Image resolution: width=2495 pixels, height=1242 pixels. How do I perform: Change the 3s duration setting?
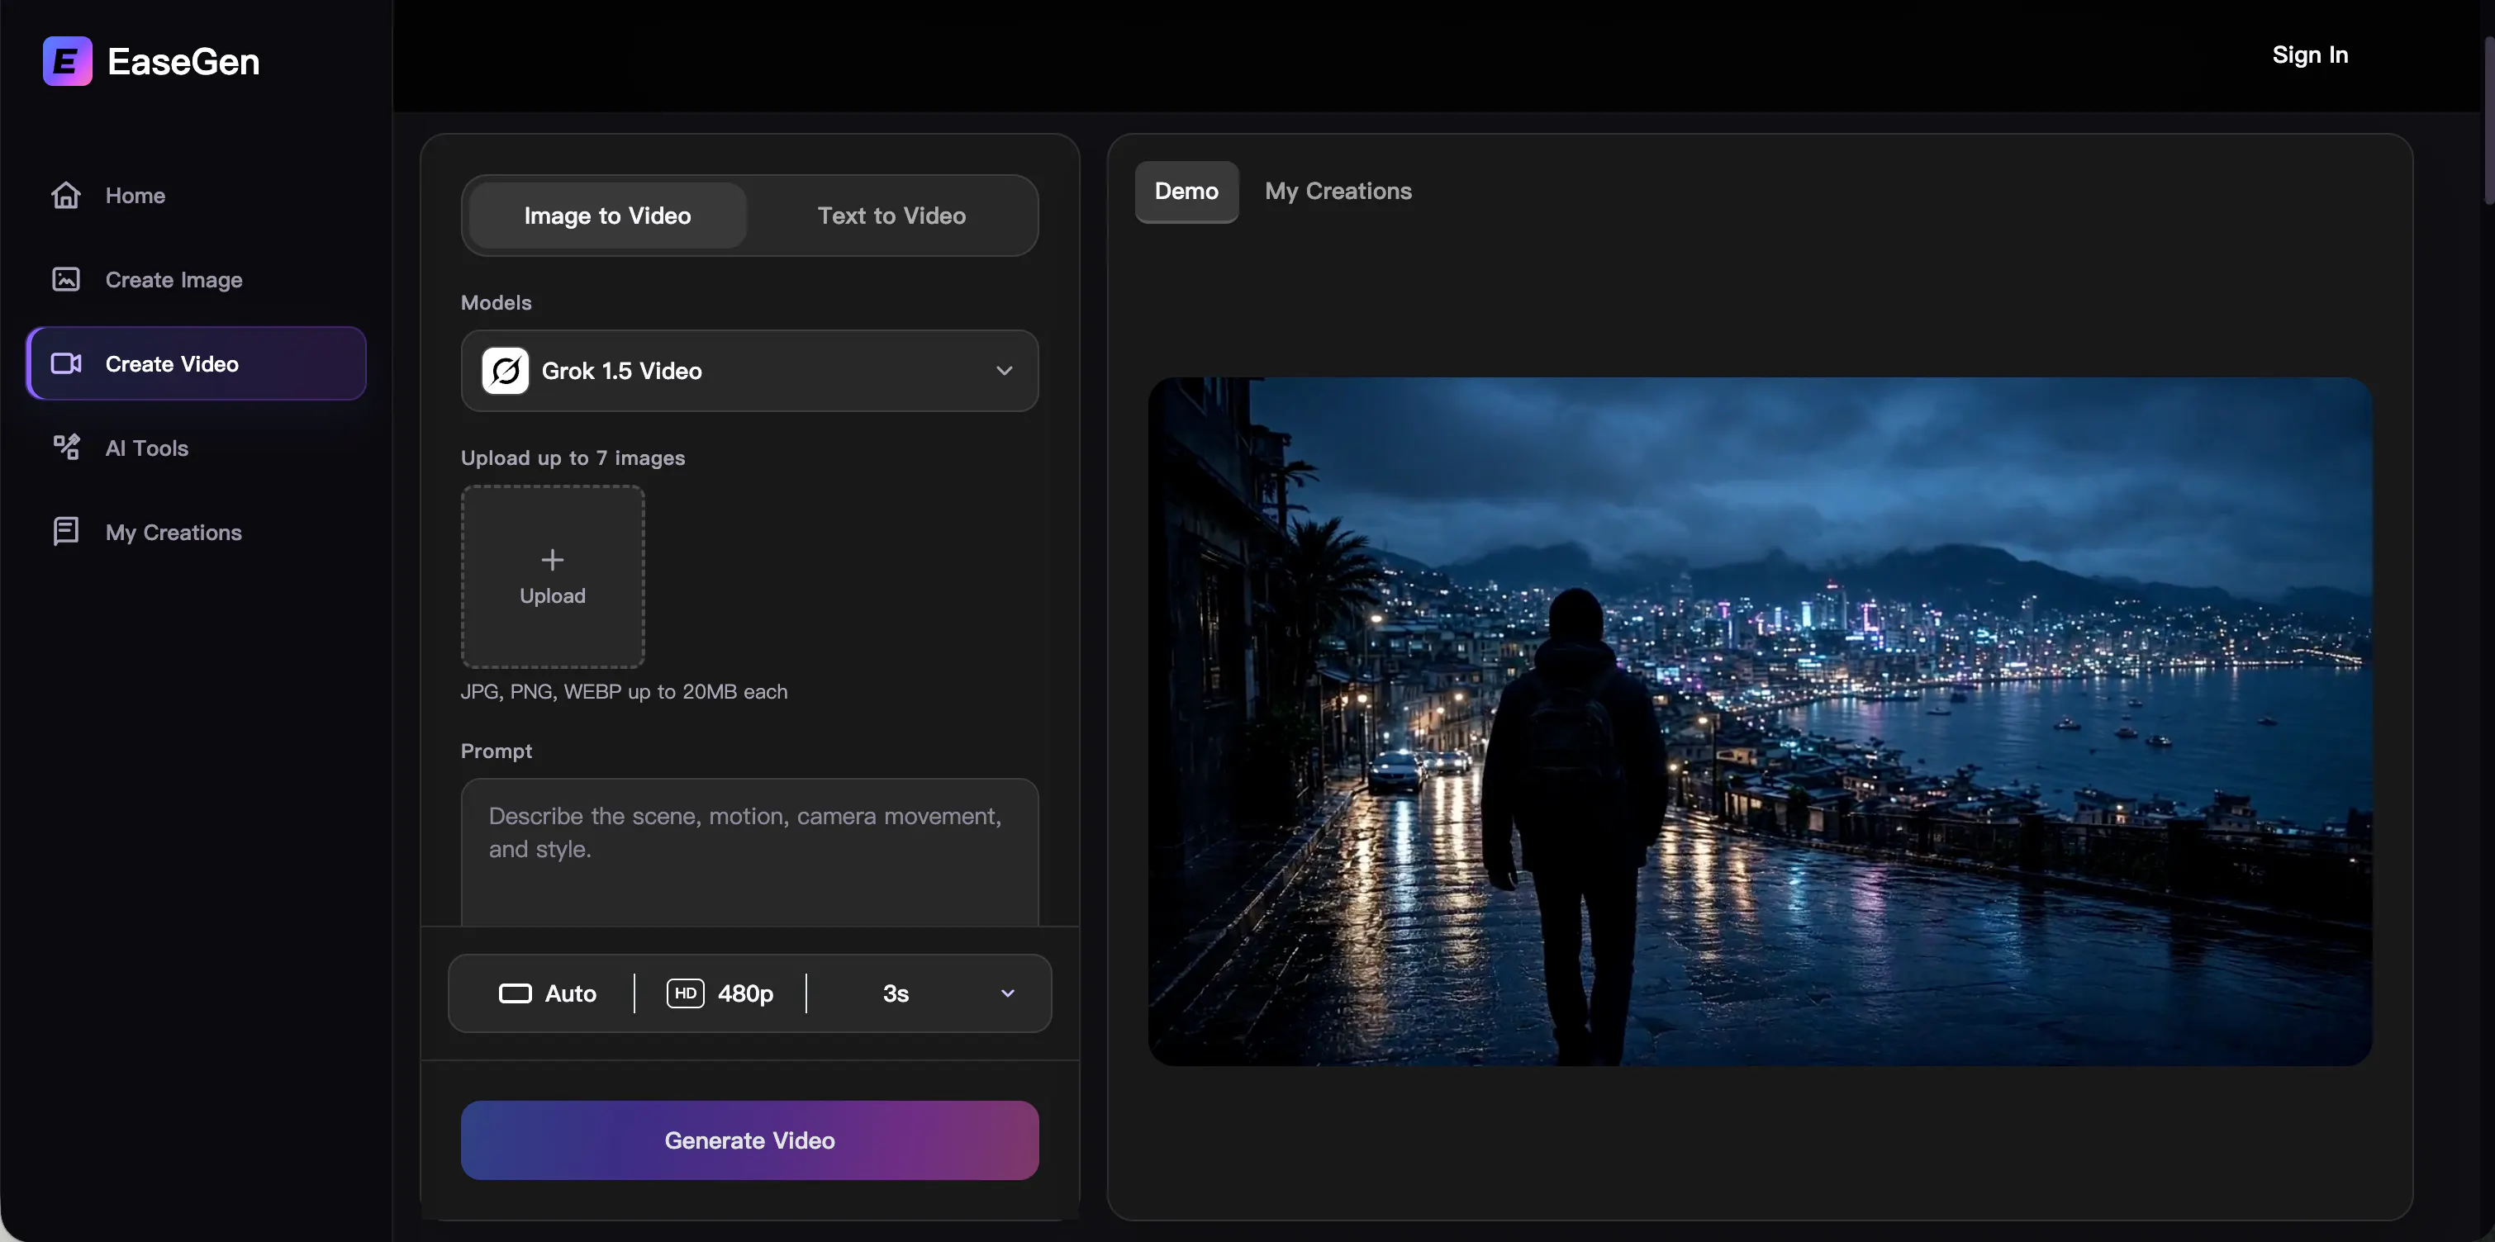click(896, 993)
